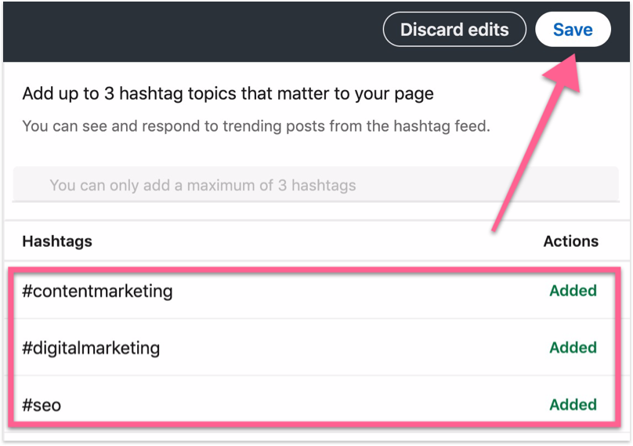Click the 'Add up to 3 hashtag topics' heading

[227, 94]
